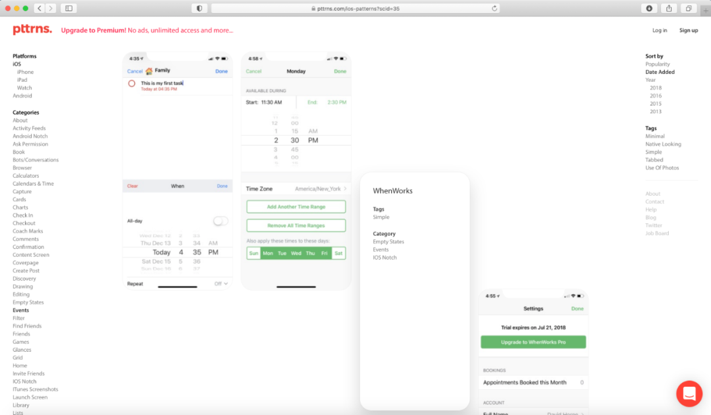Open Repeat Off dropdown
This screenshot has height=415, width=711.
tap(221, 284)
